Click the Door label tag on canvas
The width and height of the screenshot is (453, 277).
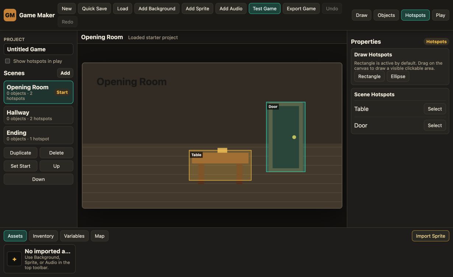click(x=273, y=107)
